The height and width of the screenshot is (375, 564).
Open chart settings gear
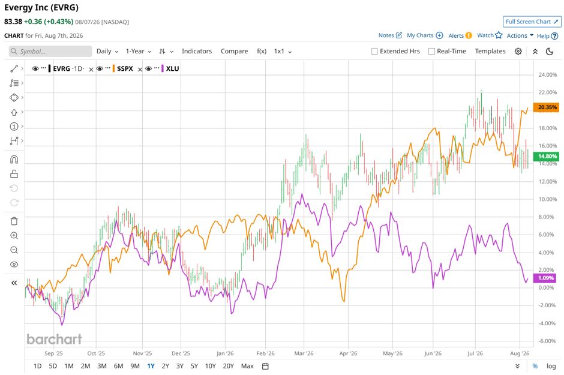[x=518, y=52]
